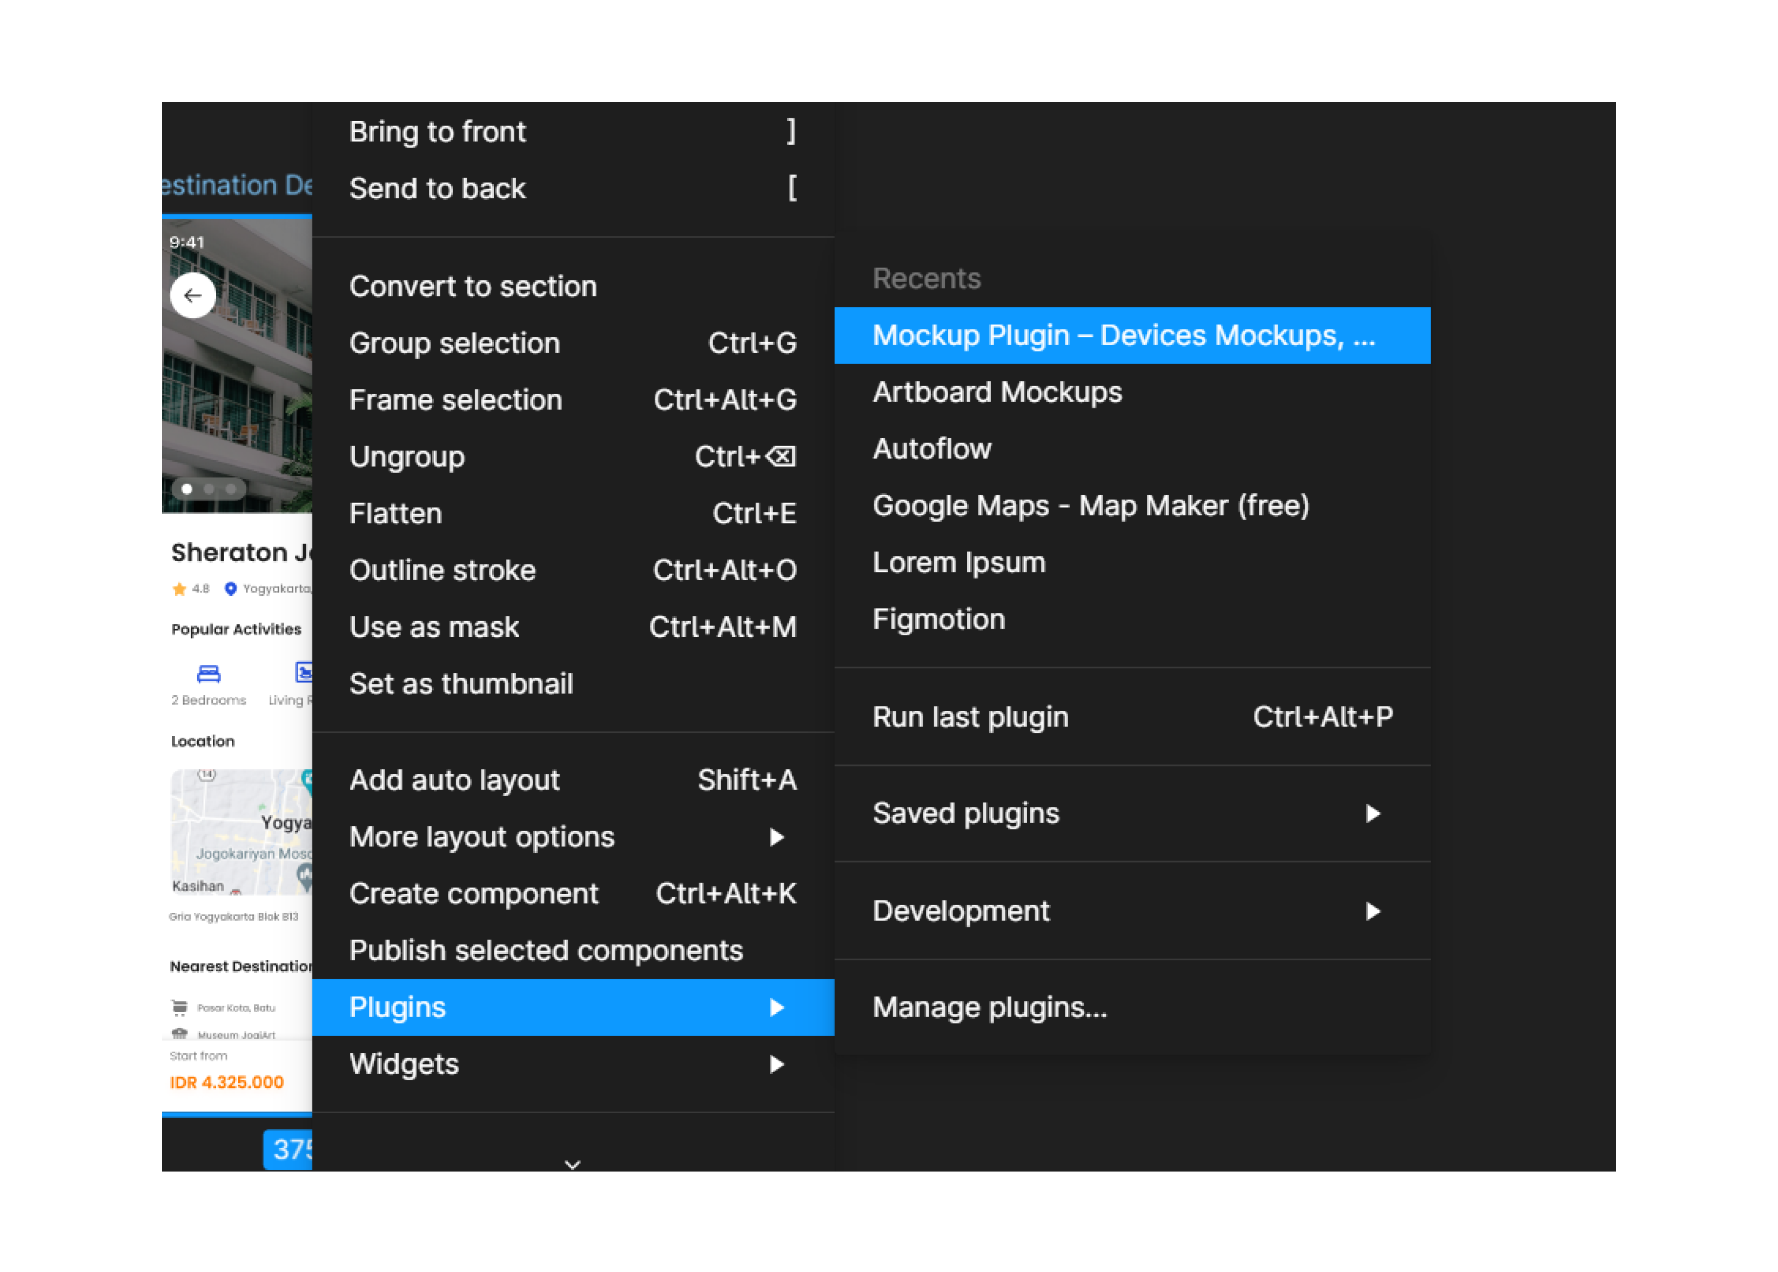
Task: Launch the Figmotion plugin
Action: point(1132,619)
